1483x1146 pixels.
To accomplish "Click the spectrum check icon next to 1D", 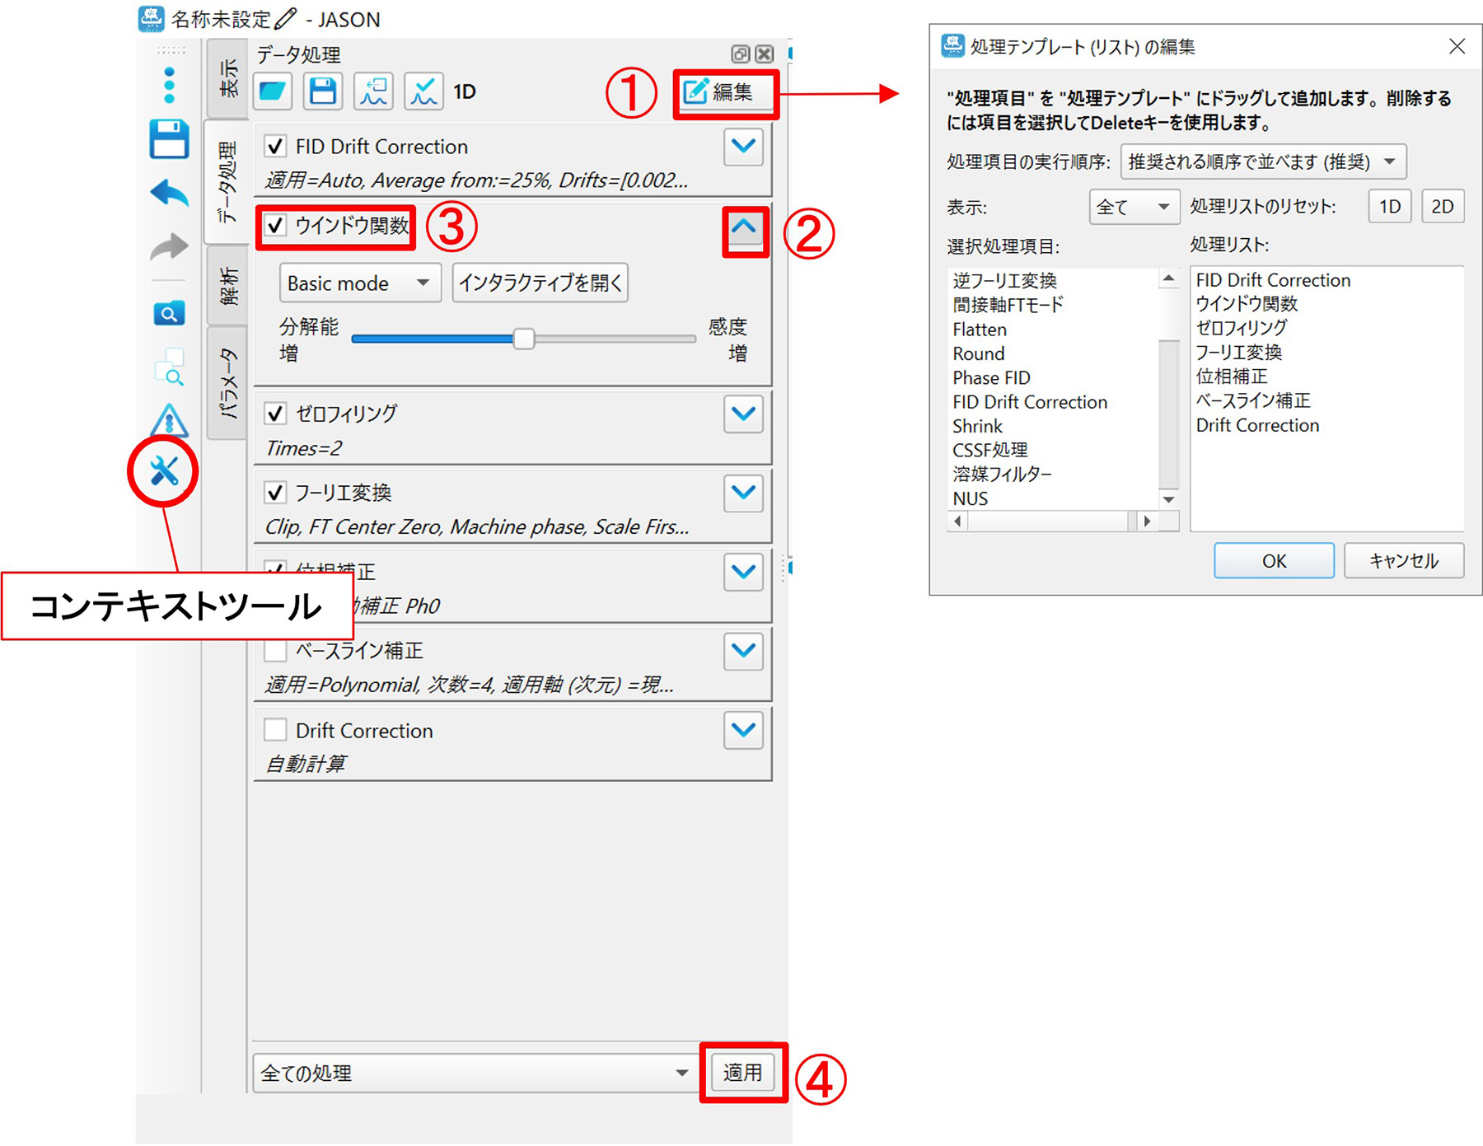I will click(423, 91).
